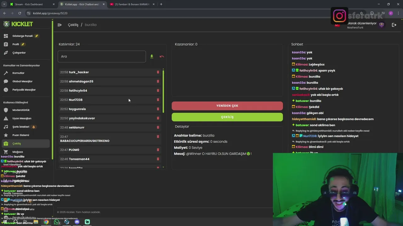Click the Kazananlar: 0 heading

pos(186,44)
